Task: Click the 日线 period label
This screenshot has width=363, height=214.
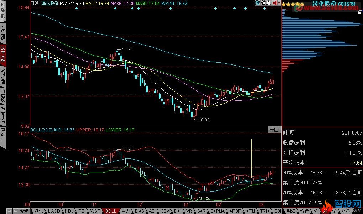Action: 35,3
